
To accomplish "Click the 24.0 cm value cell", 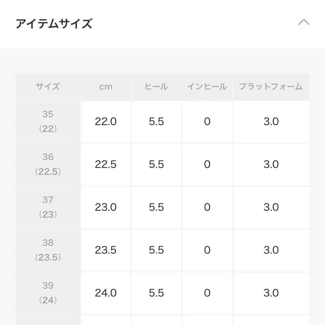I will point(105,292).
